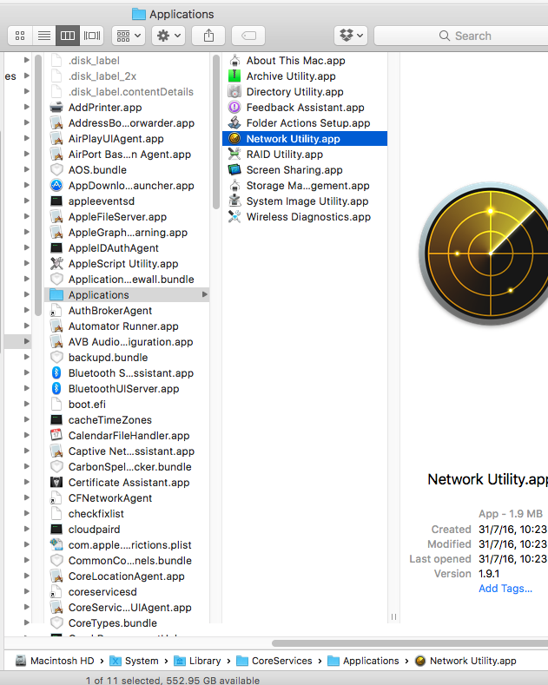548x685 pixels.
Task: Click the com.apple restrictions plist icon
Action: coord(56,544)
